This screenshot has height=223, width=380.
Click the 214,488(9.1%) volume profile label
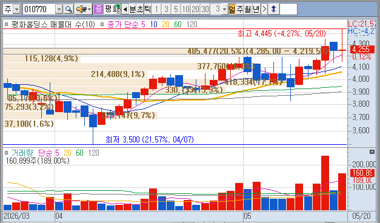118,74
